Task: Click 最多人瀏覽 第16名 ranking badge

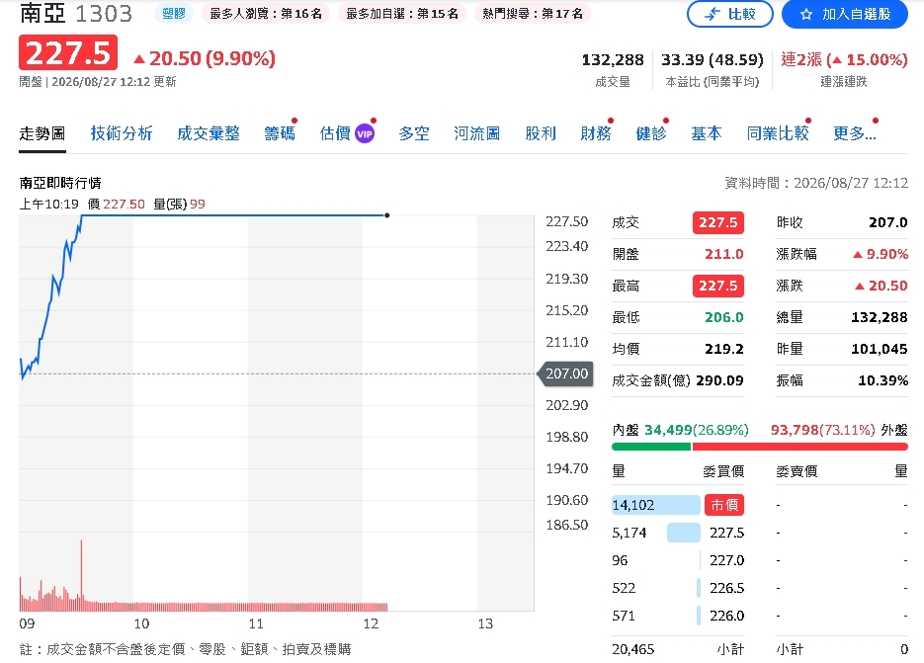Action: [x=266, y=14]
